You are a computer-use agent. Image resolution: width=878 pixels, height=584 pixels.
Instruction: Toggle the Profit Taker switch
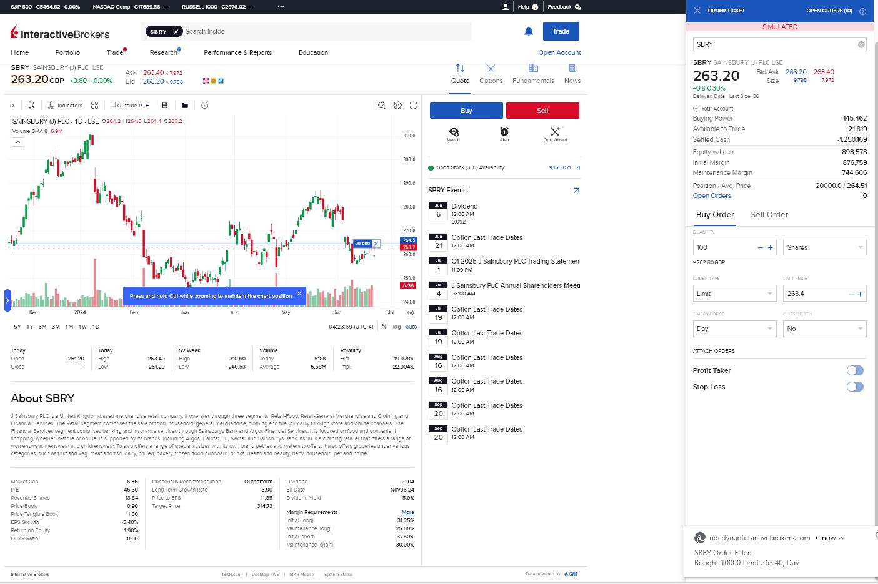click(x=855, y=370)
